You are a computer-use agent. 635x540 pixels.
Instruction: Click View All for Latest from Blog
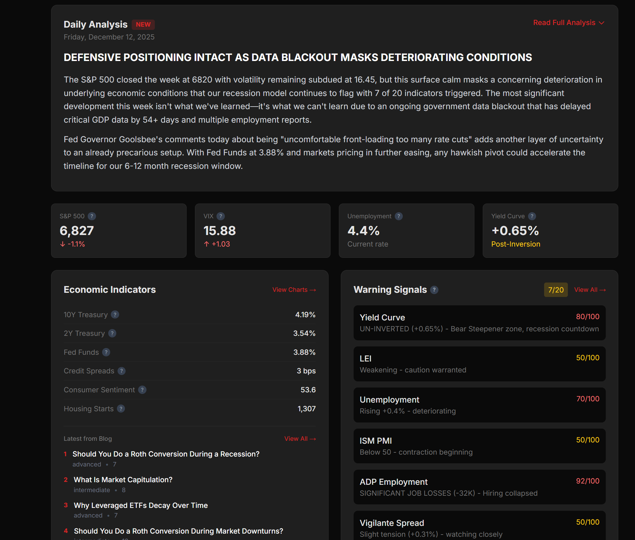pos(300,439)
